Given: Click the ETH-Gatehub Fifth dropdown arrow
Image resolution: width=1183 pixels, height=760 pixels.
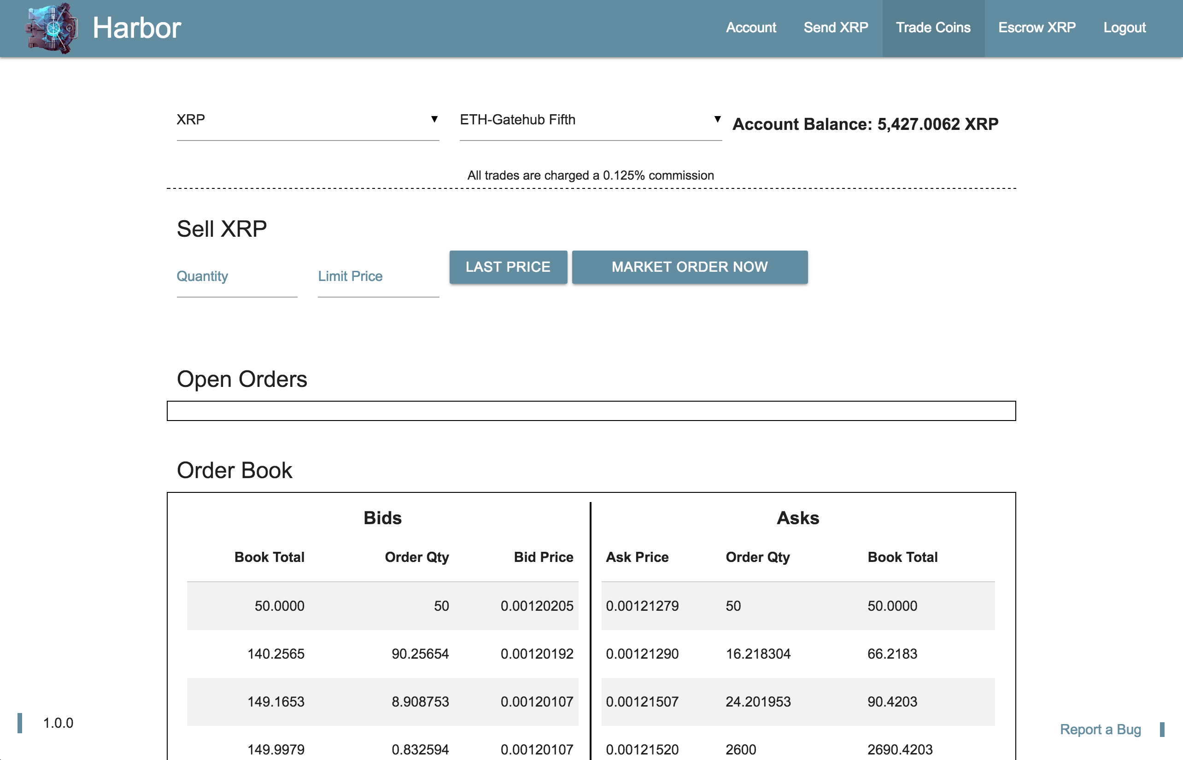Looking at the screenshot, I should 717,119.
